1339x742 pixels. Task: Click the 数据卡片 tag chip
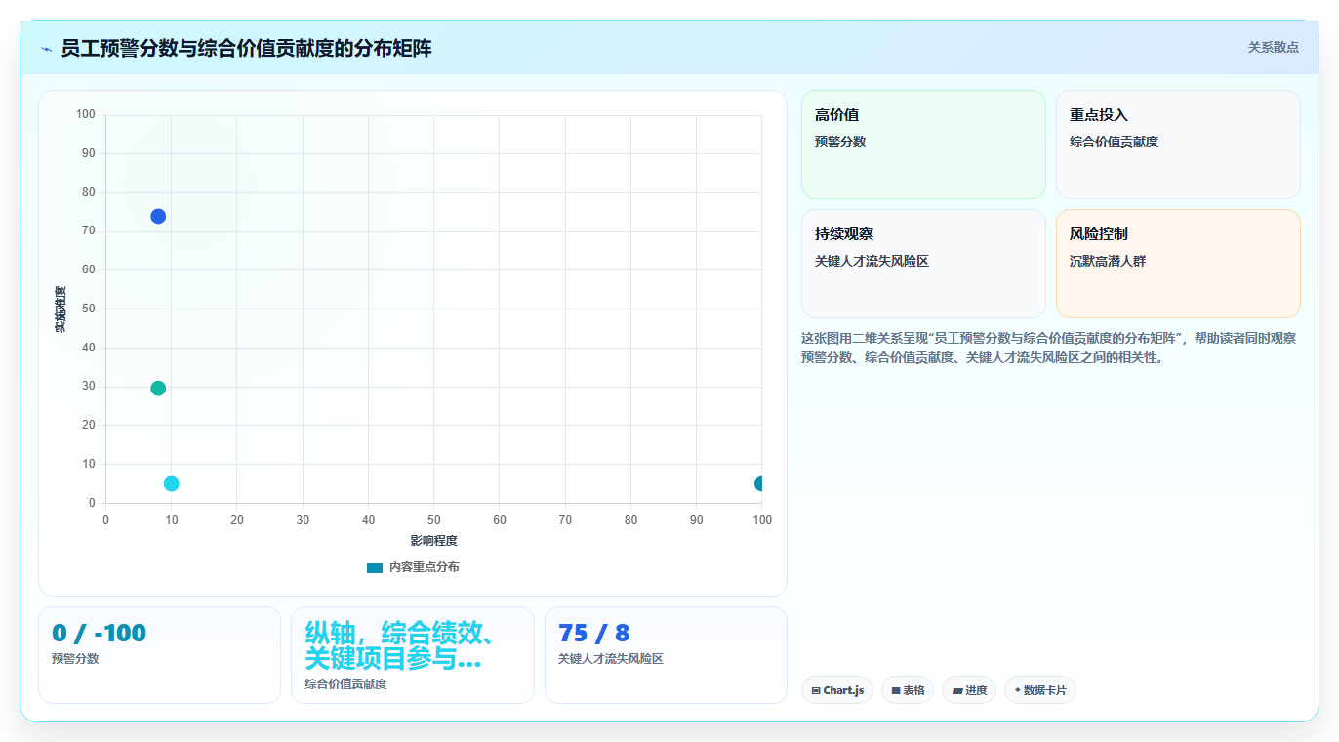tap(1040, 690)
